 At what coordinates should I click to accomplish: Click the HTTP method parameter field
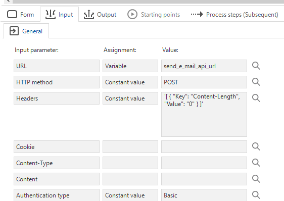coord(57,82)
